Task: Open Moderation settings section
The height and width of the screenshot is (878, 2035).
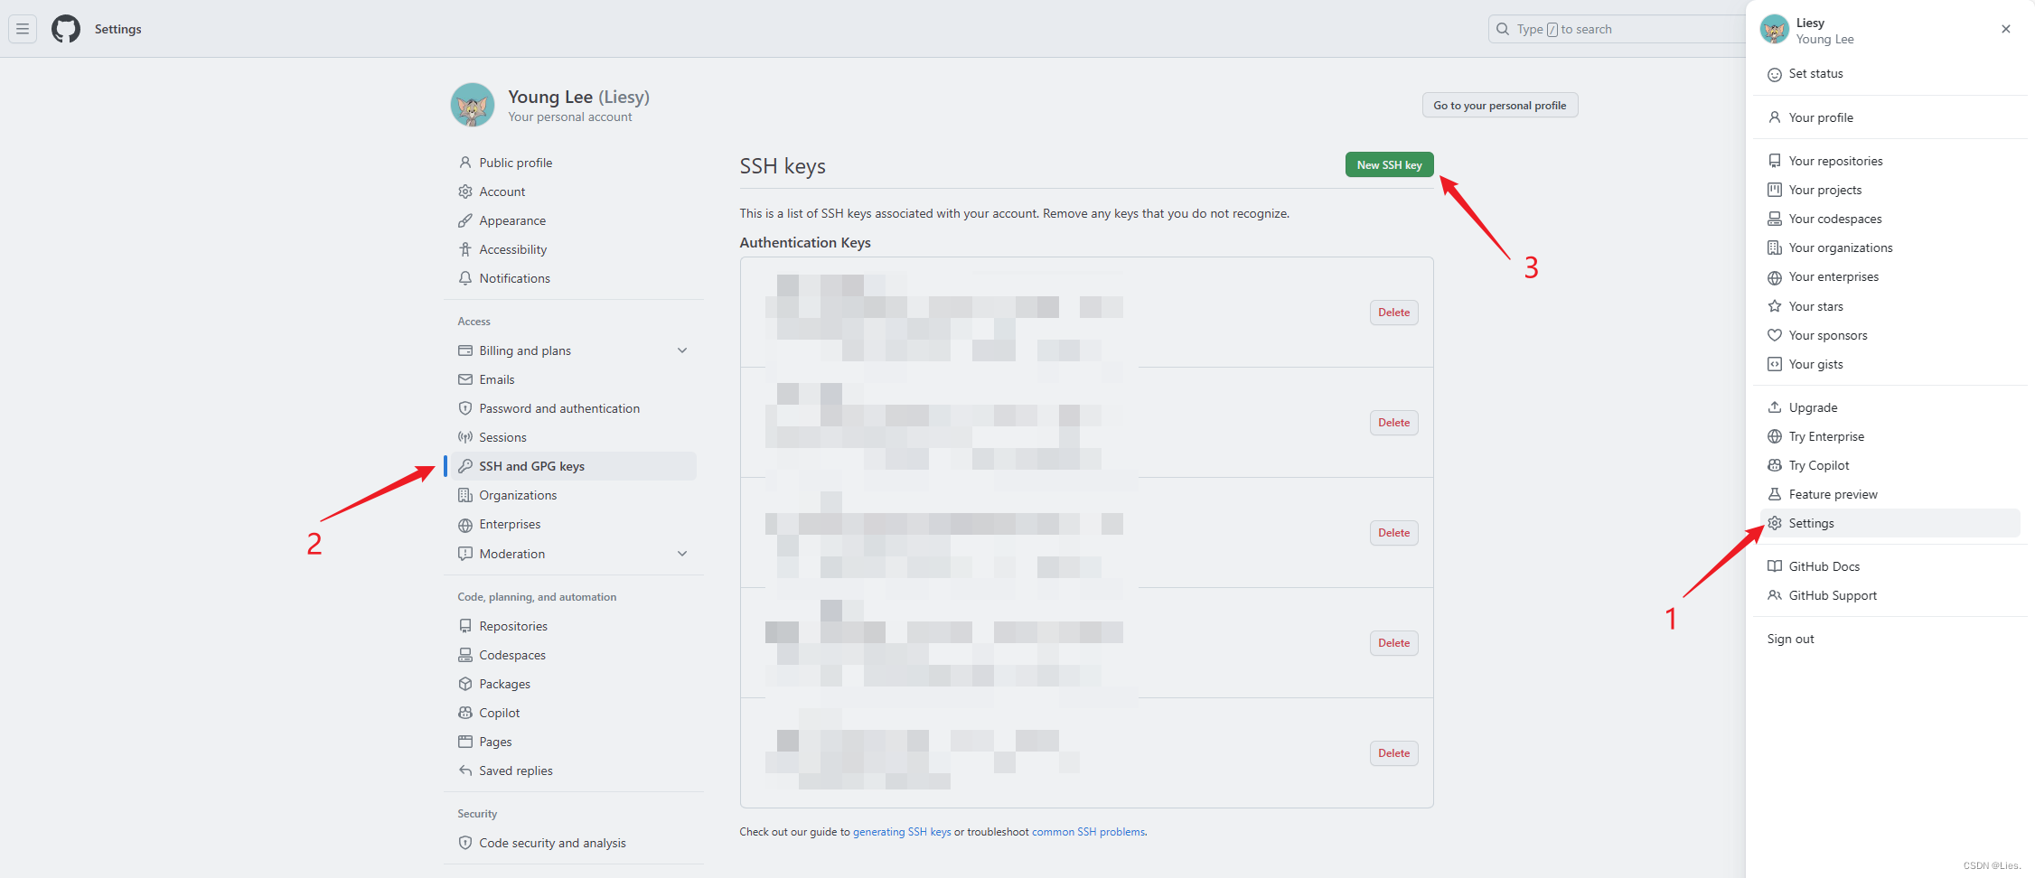Action: pyautogui.click(x=573, y=554)
